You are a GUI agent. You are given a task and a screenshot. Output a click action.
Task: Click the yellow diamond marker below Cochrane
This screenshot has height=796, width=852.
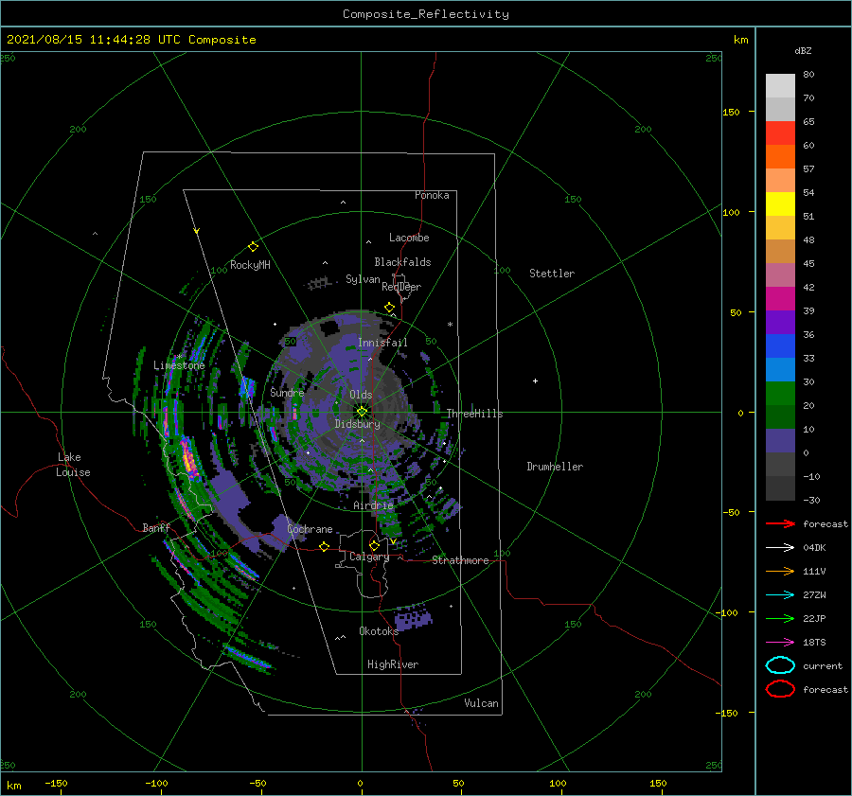[324, 546]
